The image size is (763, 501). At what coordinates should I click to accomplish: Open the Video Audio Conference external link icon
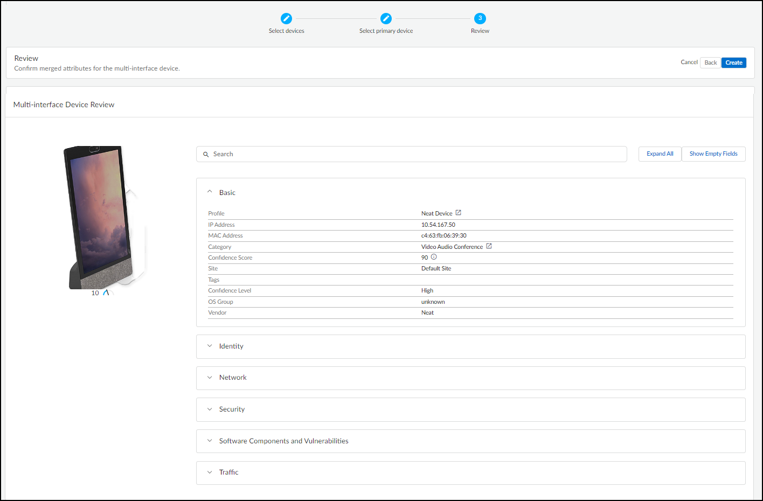tap(489, 246)
